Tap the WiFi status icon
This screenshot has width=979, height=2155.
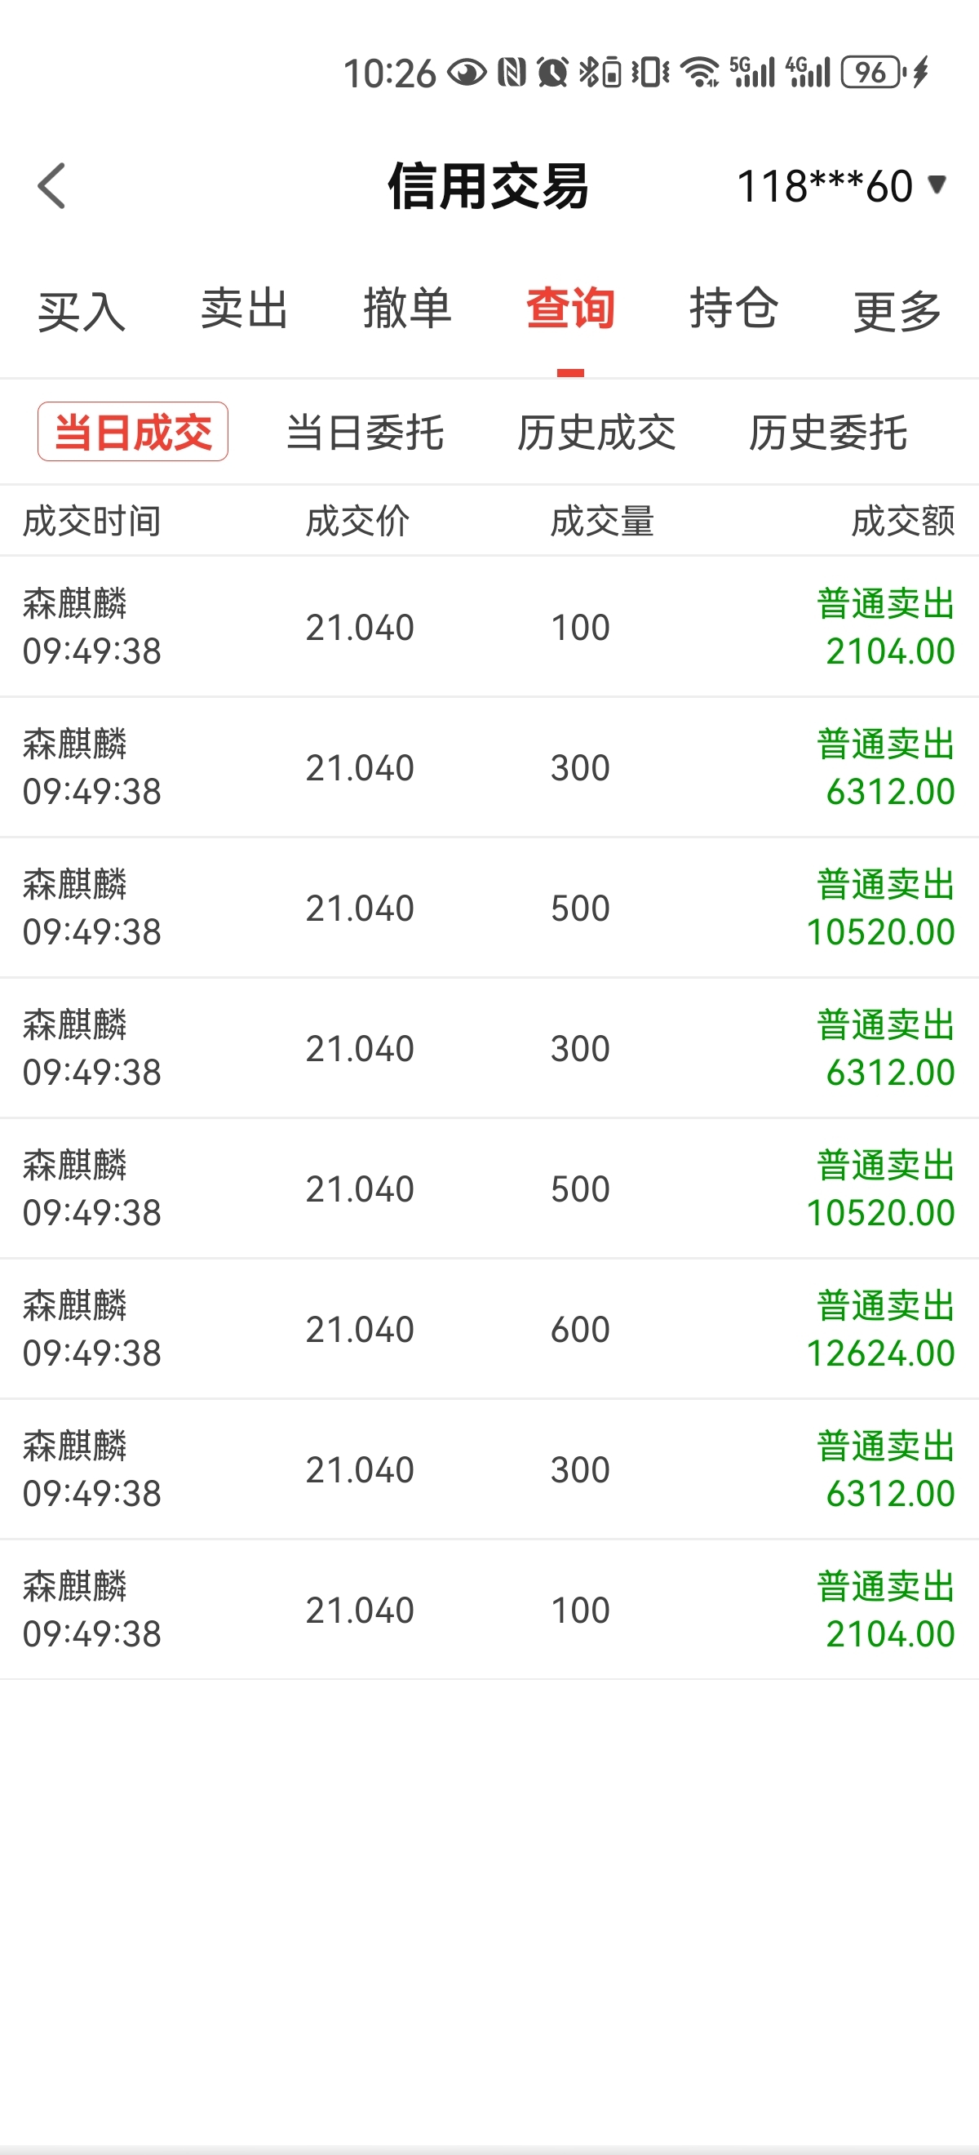pos(699,72)
